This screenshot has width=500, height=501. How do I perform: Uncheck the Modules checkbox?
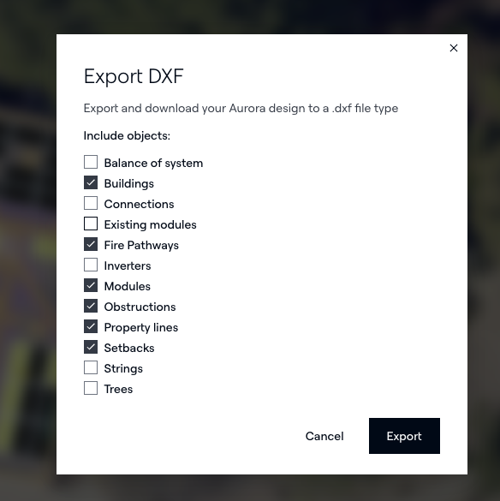[91, 285]
